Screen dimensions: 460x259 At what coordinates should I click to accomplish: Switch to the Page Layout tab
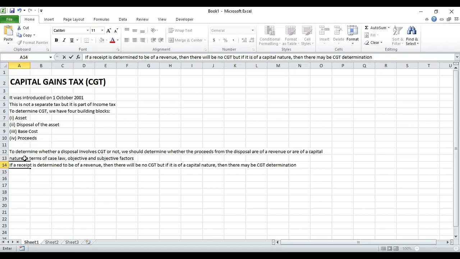pos(74,19)
